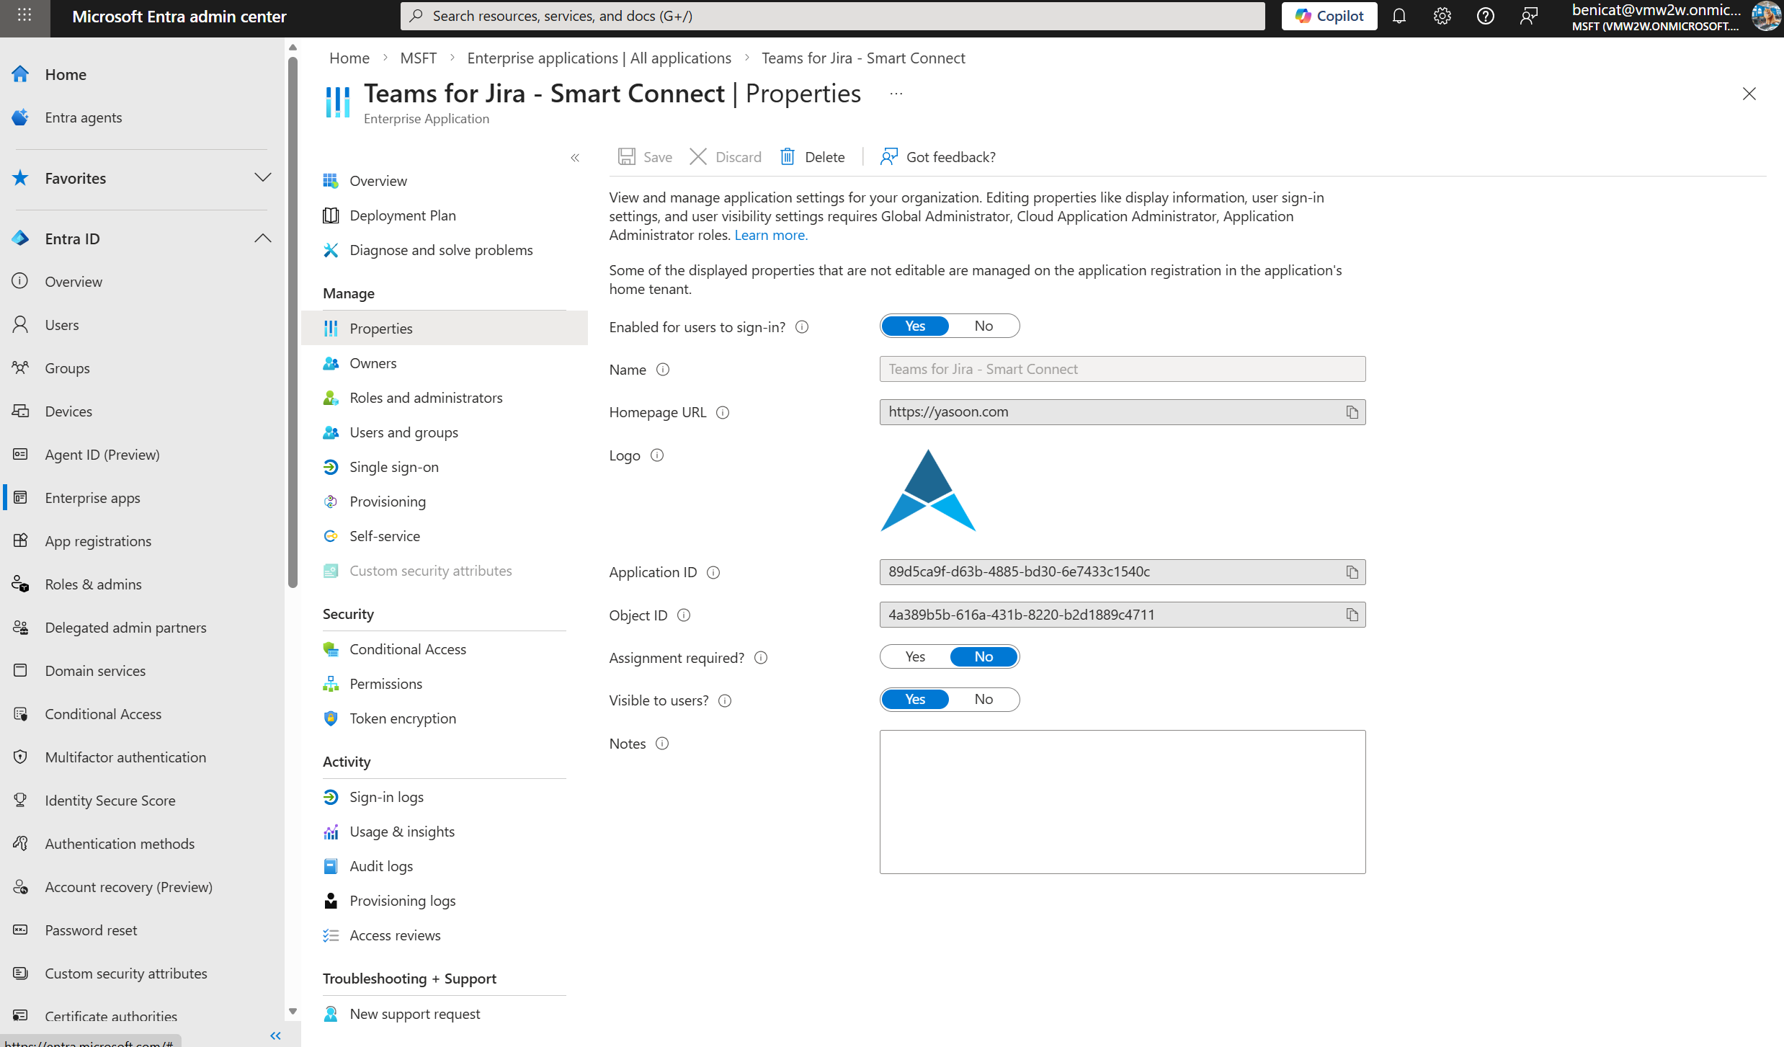Open Copilot from the header
The height and width of the screenshot is (1047, 1784).
(x=1329, y=16)
